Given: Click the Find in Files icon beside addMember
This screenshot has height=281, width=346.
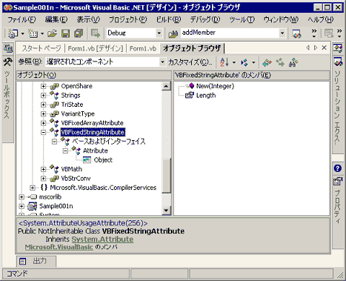Looking at the screenshot, I should (173, 34).
